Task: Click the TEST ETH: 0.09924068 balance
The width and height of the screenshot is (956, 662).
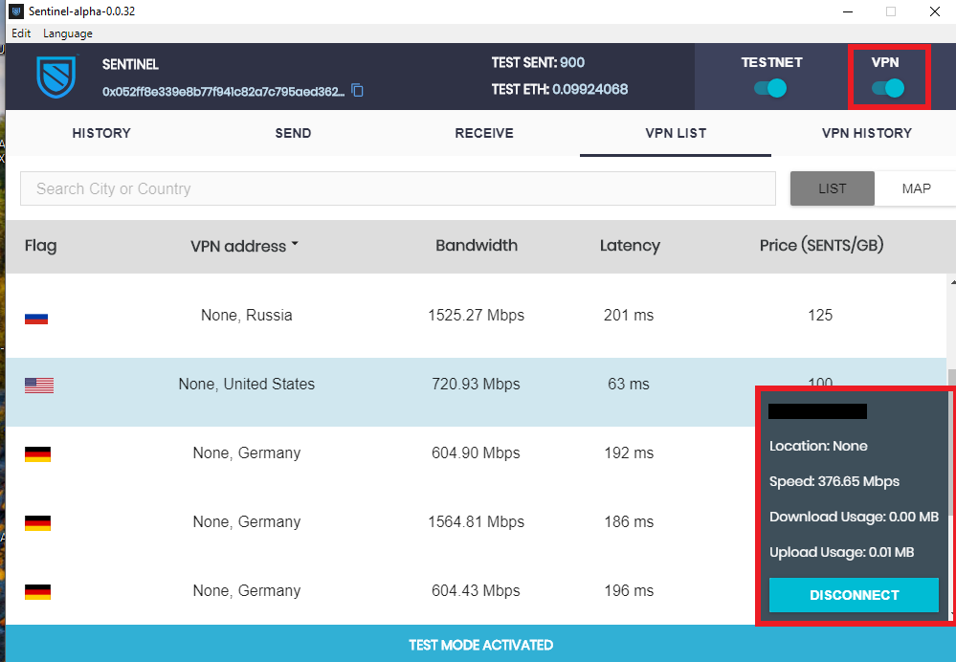Action: point(560,89)
